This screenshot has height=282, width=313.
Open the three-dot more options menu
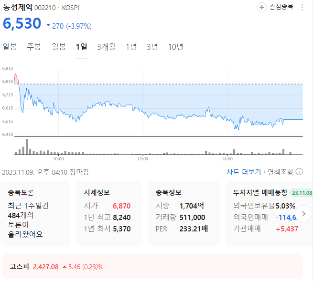point(302,8)
